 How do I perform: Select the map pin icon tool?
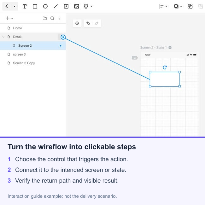point(86,6)
